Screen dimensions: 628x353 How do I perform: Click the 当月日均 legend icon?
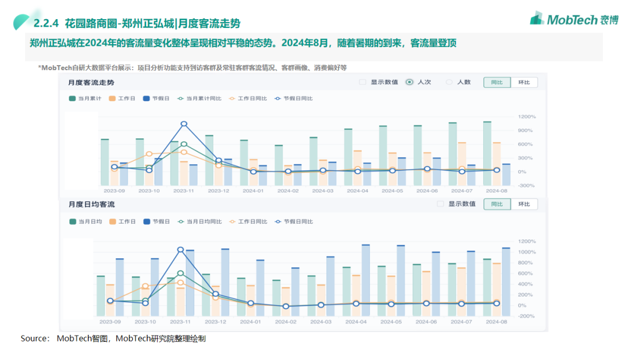[72, 222]
